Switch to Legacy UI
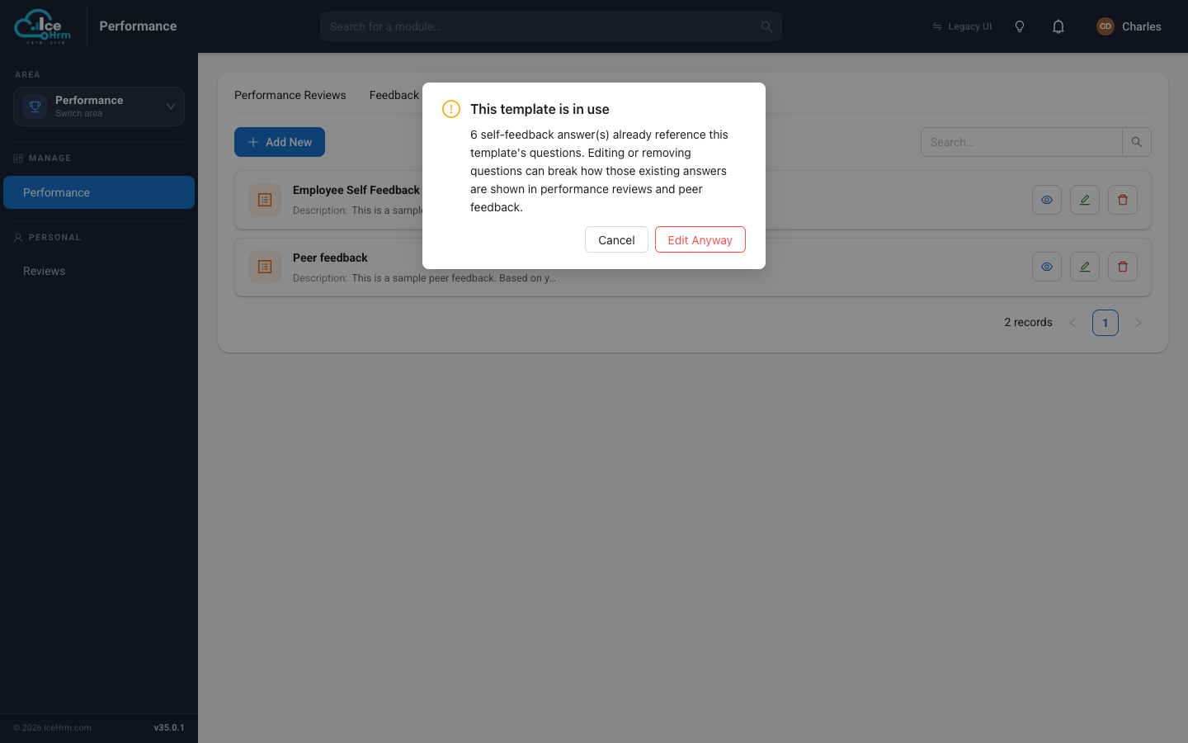Viewport: 1188px width, 743px height. click(962, 26)
